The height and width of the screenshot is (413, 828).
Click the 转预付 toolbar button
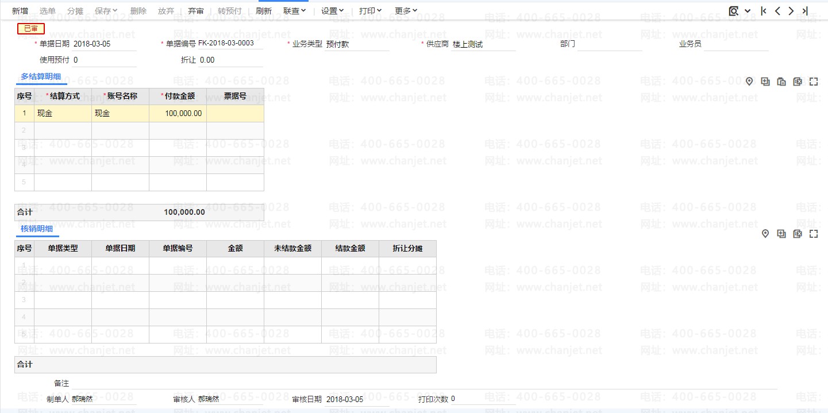coord(230,11)
